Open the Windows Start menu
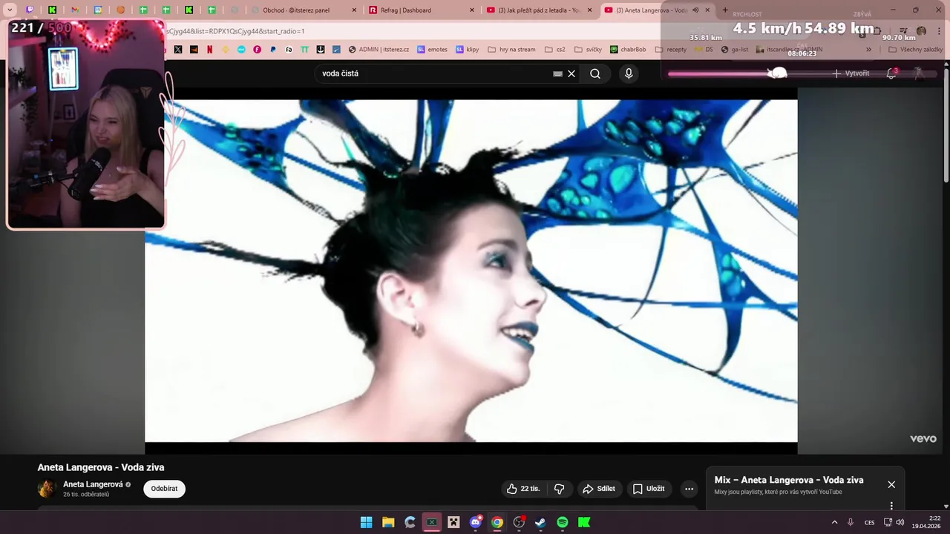Screen dimensions: 950x534 pyautogui.click(x=366, y=522)
